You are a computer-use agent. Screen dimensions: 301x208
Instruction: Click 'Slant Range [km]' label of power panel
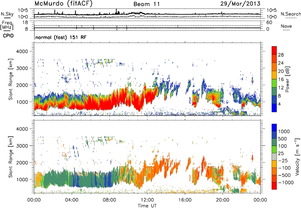point(11,79)
